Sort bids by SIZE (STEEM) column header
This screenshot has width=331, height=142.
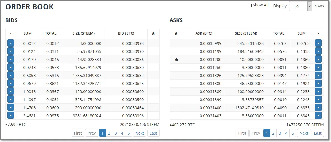(83, 33)
